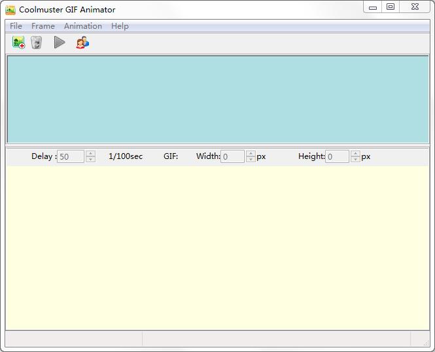This screenshot has width=435, height=352.
Task: Increase the Delay value with up arrow
Action: pos(90,153)
